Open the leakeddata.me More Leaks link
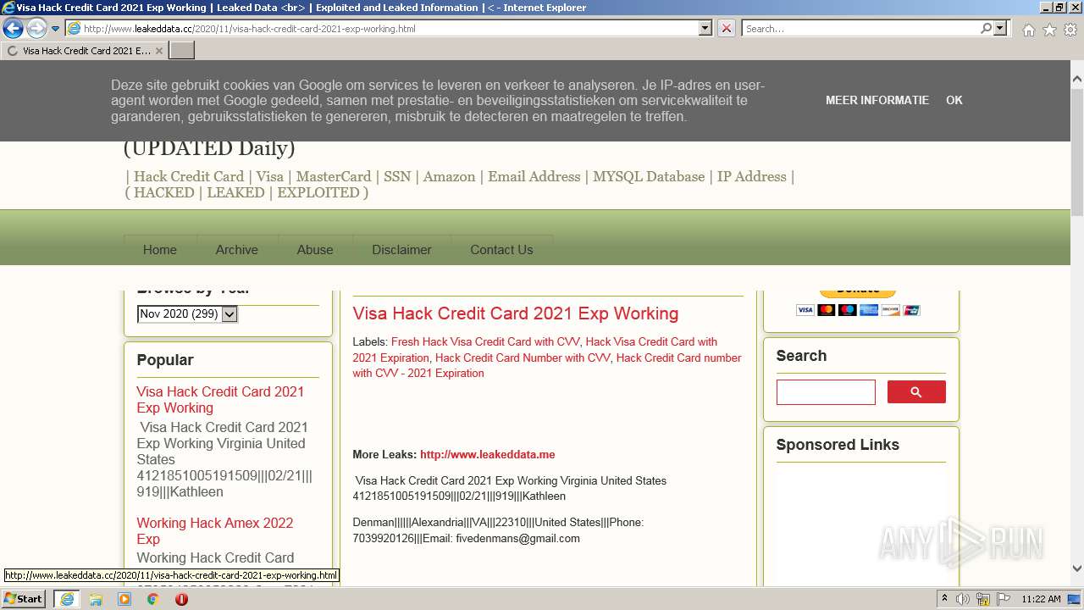 point(488,454)
